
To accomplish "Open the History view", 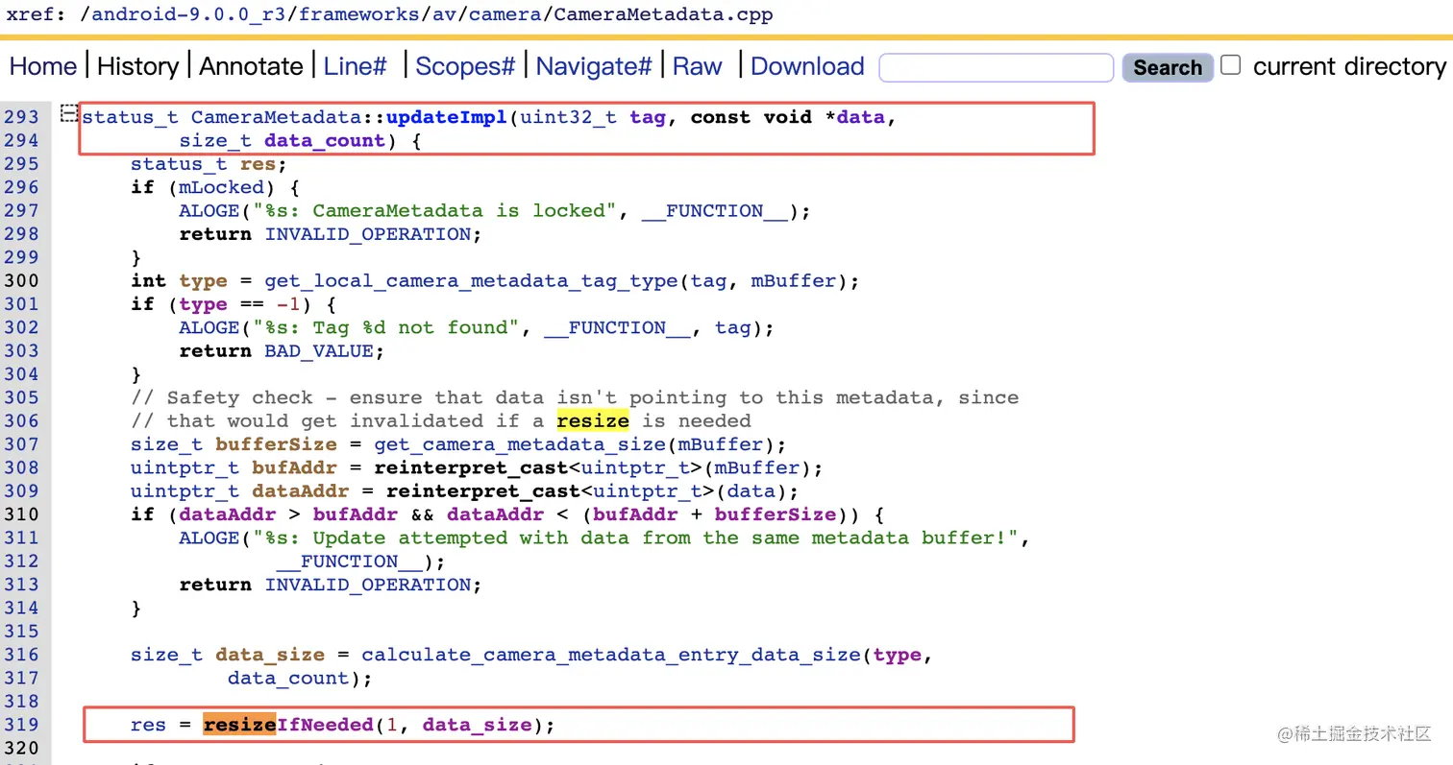I will pyautogui.click(x=137, y=66).
